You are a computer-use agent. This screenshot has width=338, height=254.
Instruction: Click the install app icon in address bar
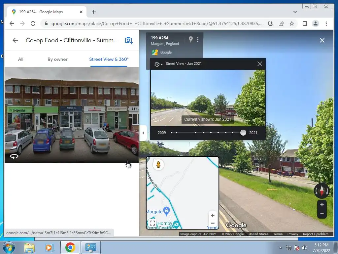coord(271,23)
